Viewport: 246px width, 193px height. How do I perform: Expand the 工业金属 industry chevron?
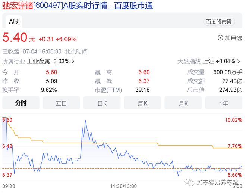coord(73,61)
